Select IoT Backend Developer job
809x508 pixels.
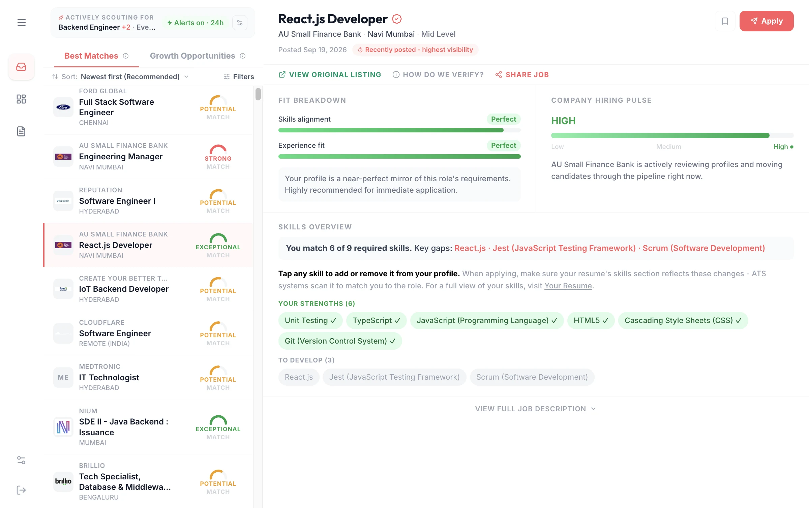[x=148, y=289]
